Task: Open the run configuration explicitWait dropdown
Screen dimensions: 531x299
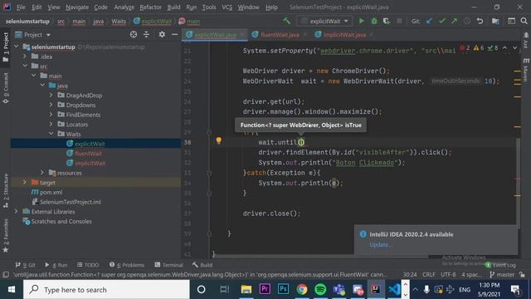Action: pyautogui.click(x=324, y=21)
